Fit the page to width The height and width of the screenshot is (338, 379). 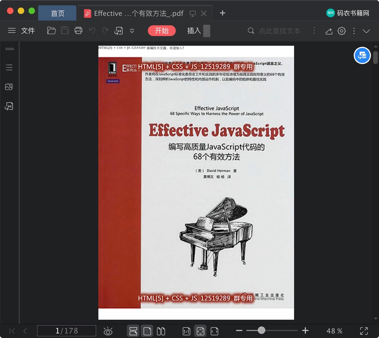[214, 331]
